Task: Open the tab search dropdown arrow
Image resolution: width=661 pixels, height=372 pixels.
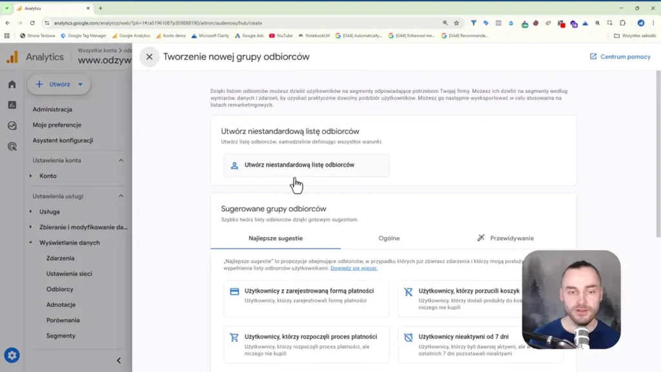Action: pyautogui.click(x=6, y=8)
